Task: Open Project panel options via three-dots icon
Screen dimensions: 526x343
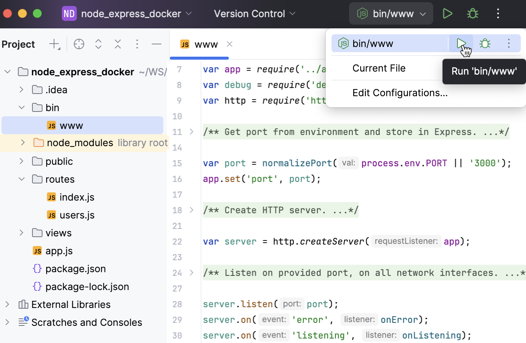Action: pos(137,44)
